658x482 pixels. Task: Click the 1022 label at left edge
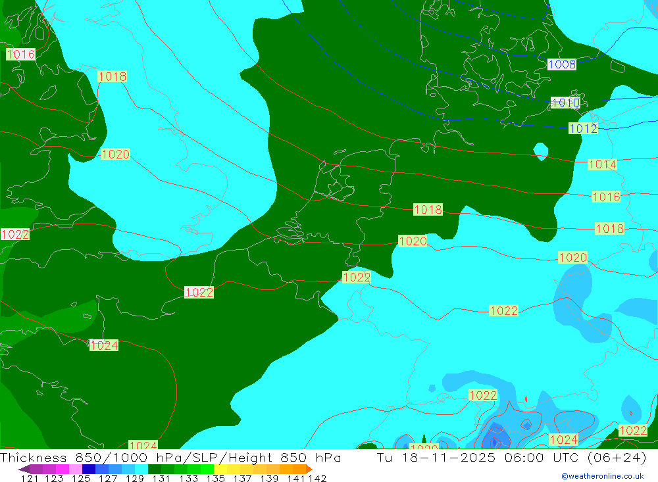(x=15, y=234)
